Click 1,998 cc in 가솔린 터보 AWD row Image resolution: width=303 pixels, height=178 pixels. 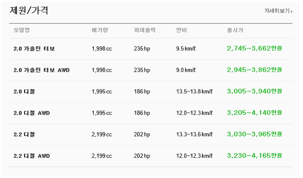(x=102, y=70)
